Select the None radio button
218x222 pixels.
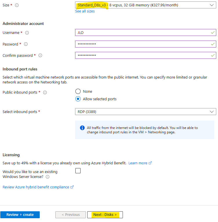pos(78,91)
